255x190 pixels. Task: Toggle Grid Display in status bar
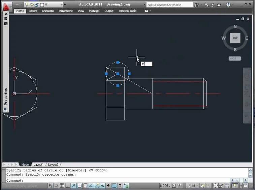pos(62,185)
